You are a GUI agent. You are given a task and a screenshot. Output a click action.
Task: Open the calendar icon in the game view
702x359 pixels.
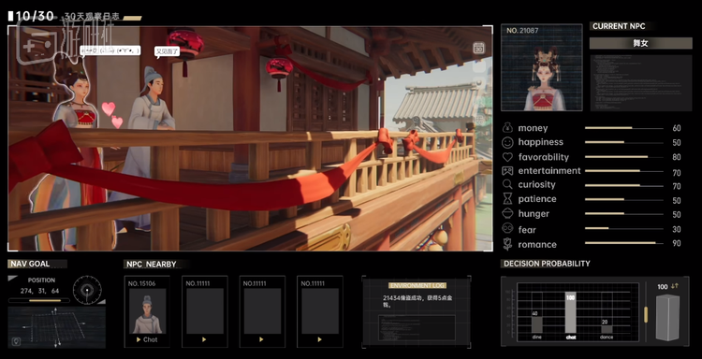pos(478,48)
